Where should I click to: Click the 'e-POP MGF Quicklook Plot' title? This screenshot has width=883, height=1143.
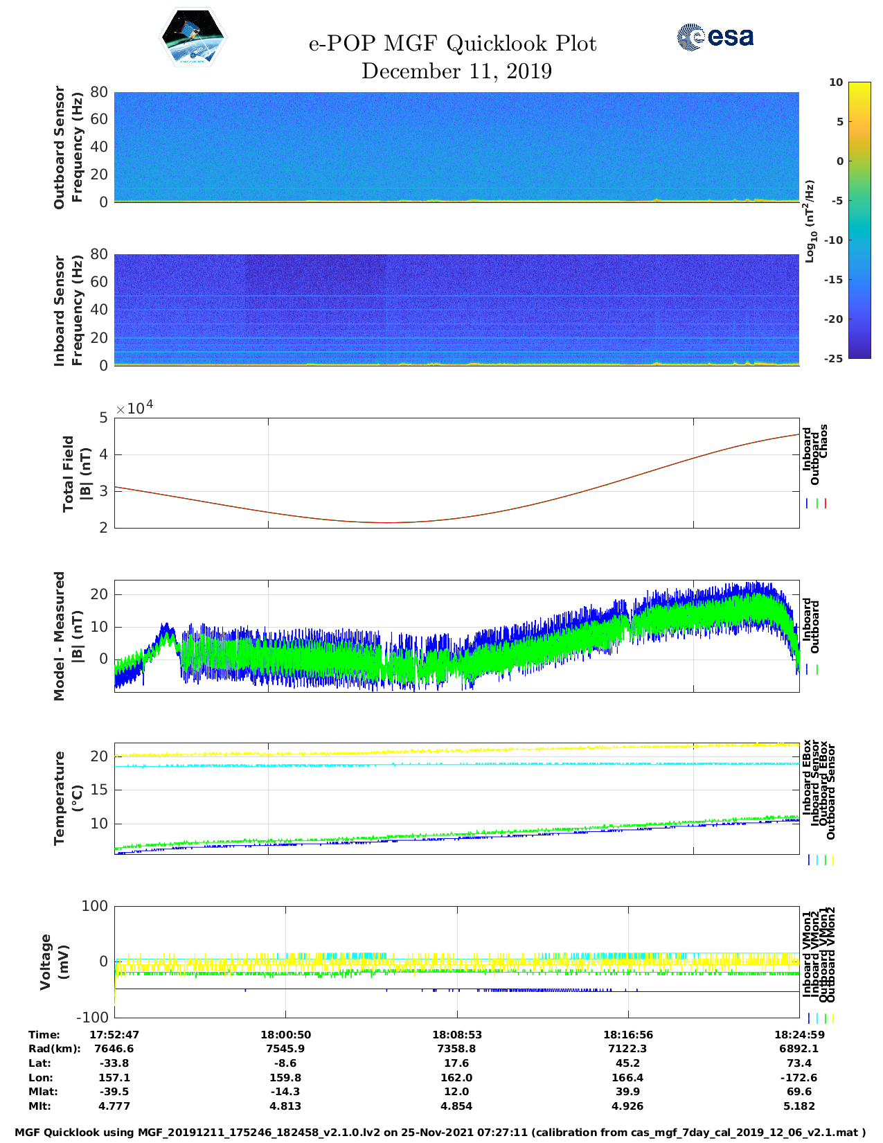point(452,44)
